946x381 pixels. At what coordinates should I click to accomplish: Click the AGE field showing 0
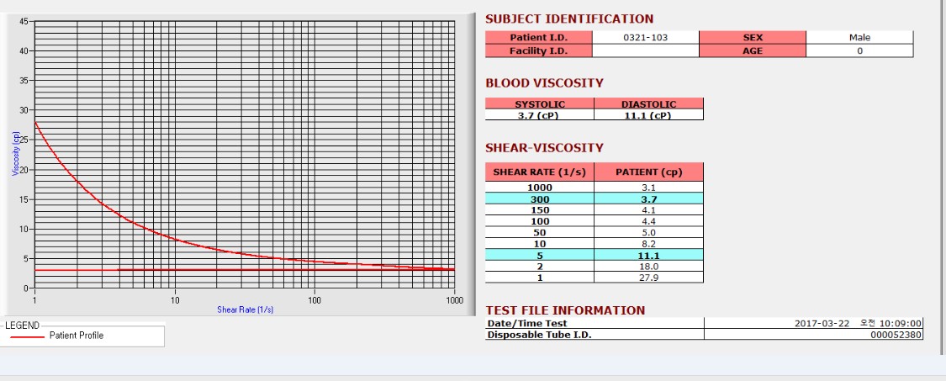click(x=859, y=50)
